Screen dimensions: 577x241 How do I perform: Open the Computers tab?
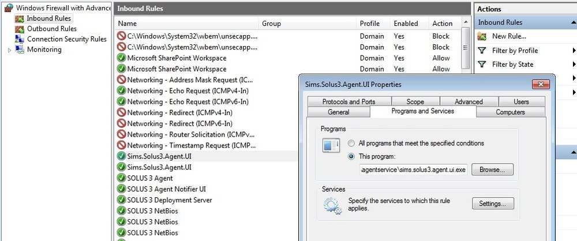(x=511, y=112)
